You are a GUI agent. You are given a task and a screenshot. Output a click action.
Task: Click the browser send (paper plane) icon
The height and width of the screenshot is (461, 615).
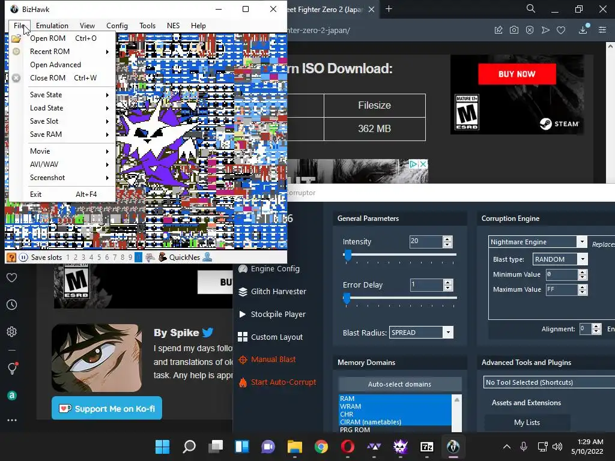click(x=545, y=30)
